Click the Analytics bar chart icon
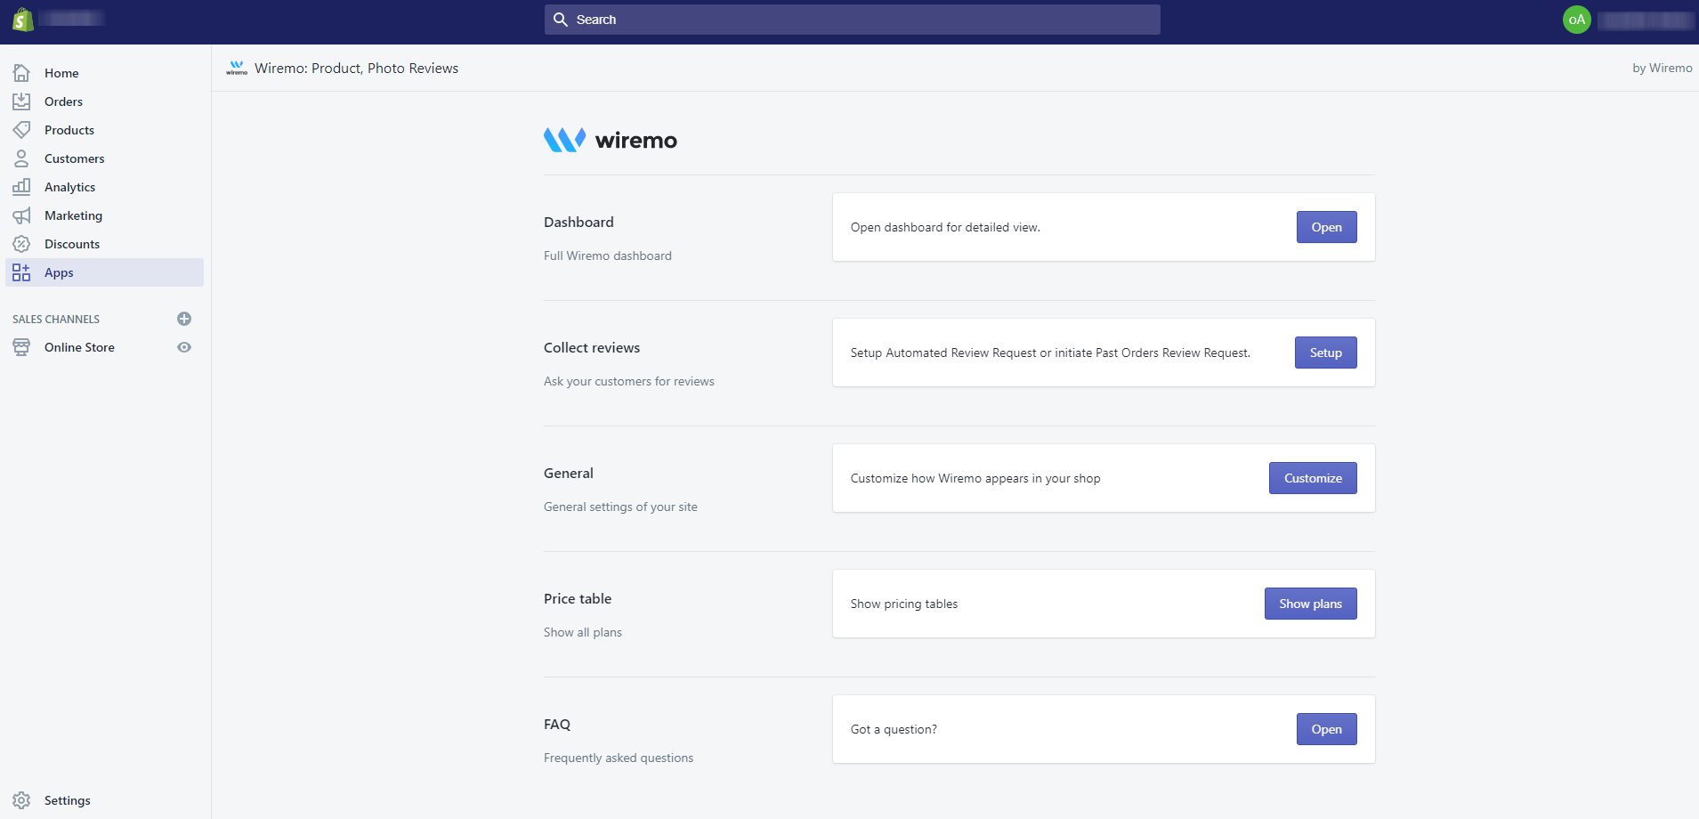This screenshot has height=819, width=1699. tap(21, 187)
